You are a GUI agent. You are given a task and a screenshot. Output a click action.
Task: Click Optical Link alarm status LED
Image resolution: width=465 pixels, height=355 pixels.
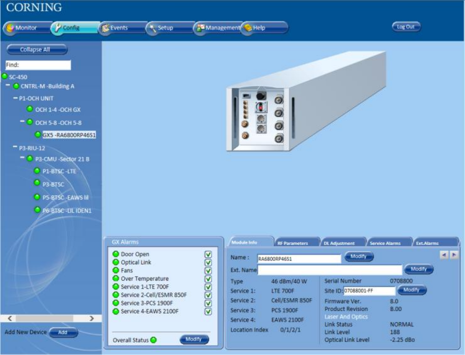pos(116,262)
